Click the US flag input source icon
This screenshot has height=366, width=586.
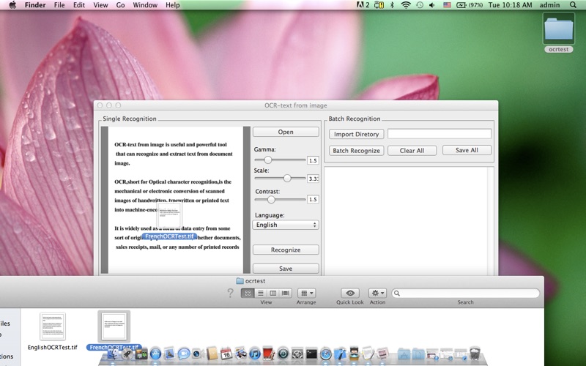tap(447, 5)
